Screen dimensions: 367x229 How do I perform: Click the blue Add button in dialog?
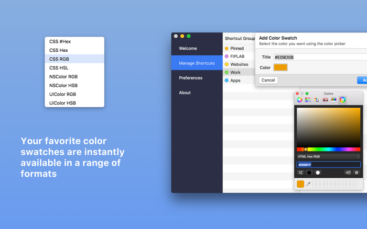(x=362, y=80)
